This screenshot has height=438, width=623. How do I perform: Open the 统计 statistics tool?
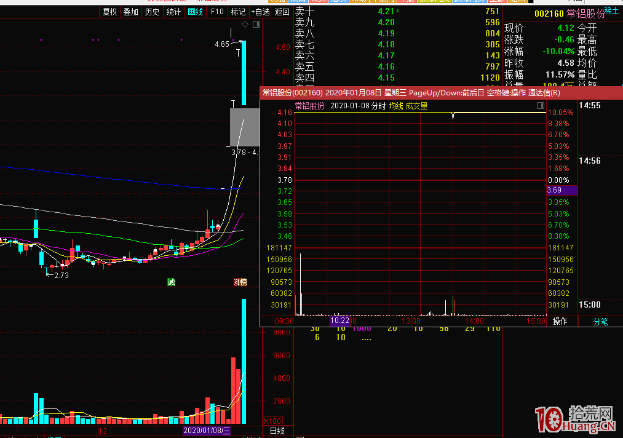(x=173, y=12)
